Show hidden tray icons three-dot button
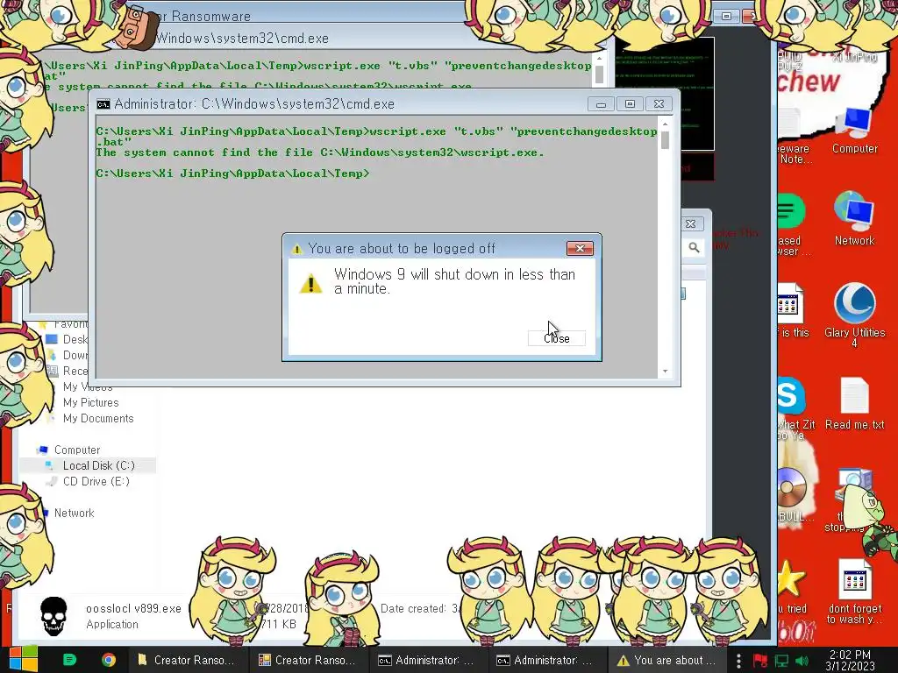 click(x=738, y=661)
